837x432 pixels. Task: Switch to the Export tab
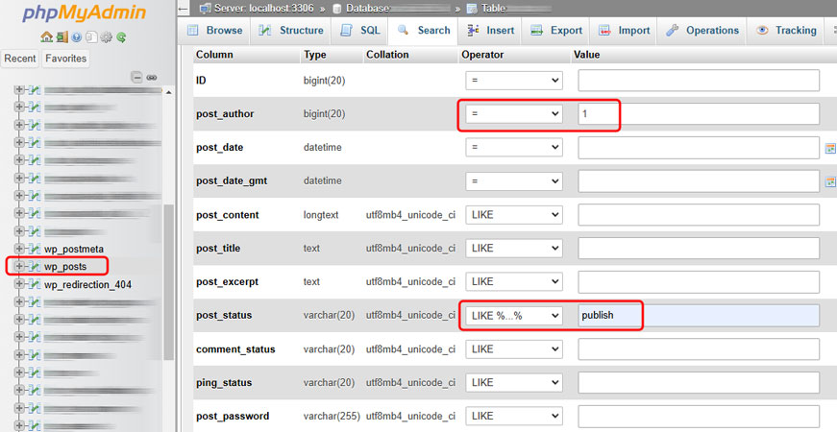pyautogui.click(x=556, y=31)
